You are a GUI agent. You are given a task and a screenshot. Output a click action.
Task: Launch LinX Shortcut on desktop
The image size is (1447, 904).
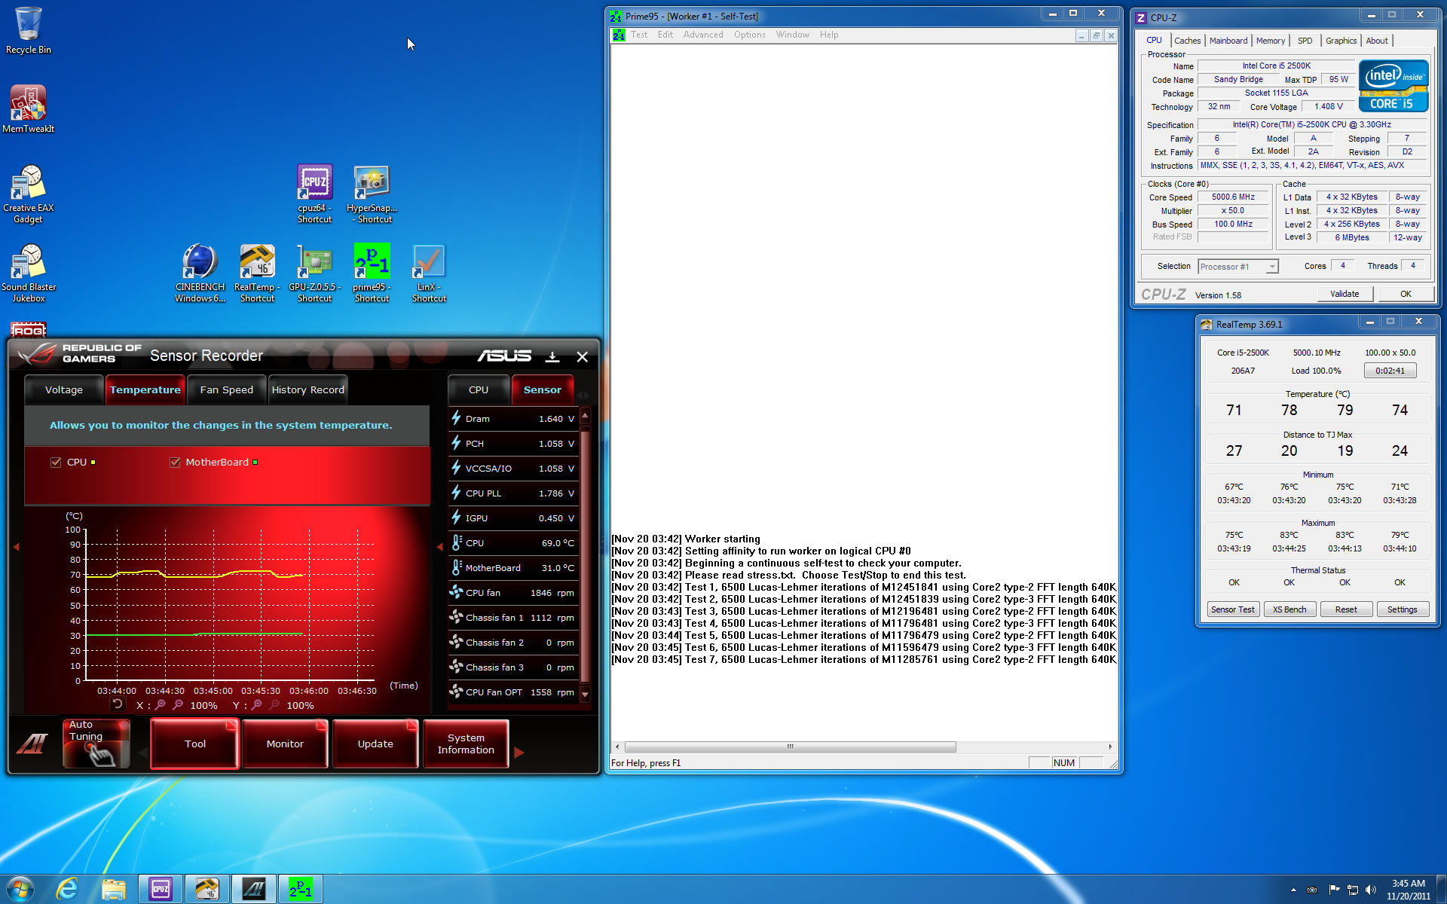click(429, 273)
